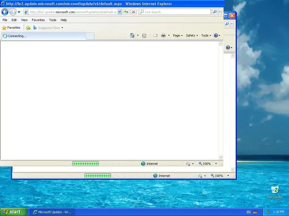Open the search provider dropdown arrow
289x216 pixels.
coord(220,12)
